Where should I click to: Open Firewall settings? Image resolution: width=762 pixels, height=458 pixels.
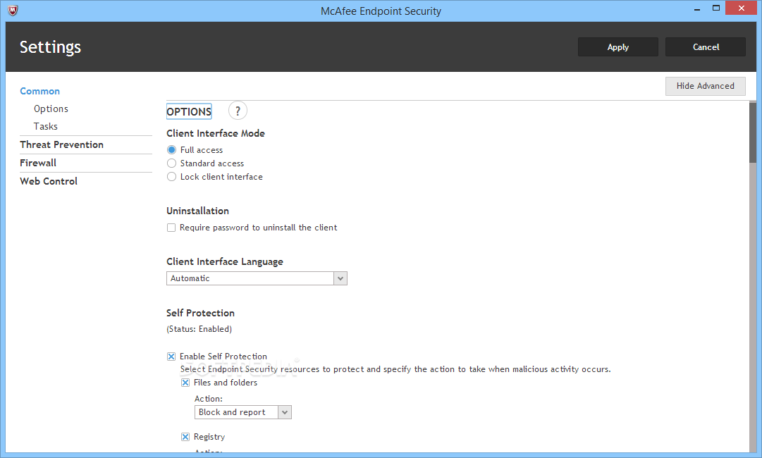coord(38,163)
